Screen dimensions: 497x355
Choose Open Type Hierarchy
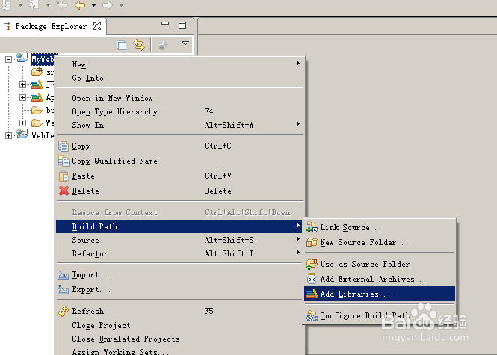pos(179,111)
